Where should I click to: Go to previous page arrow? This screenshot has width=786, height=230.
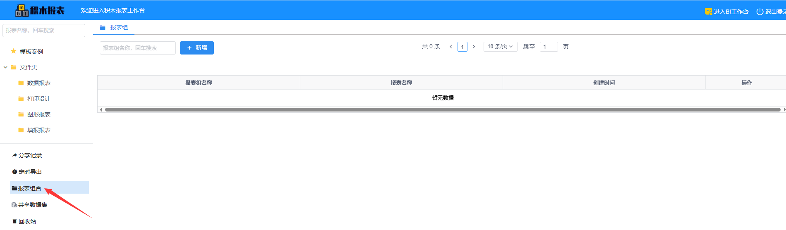[x=451, y=47]
